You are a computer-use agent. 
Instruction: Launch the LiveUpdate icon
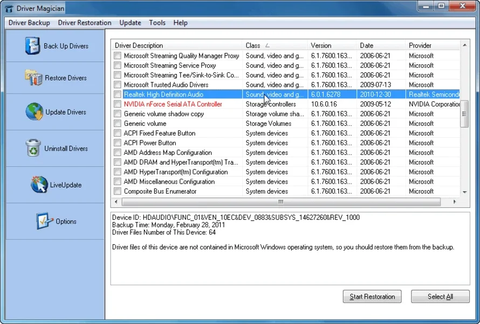[x=39, y=185]
